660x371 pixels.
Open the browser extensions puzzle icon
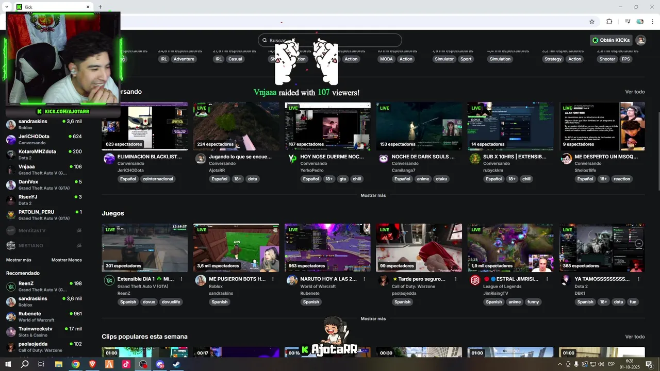(609, 22)
